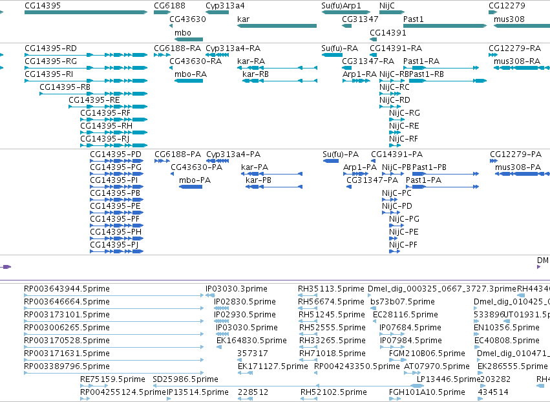Select transcript mus308-RA

pos(517,61)
